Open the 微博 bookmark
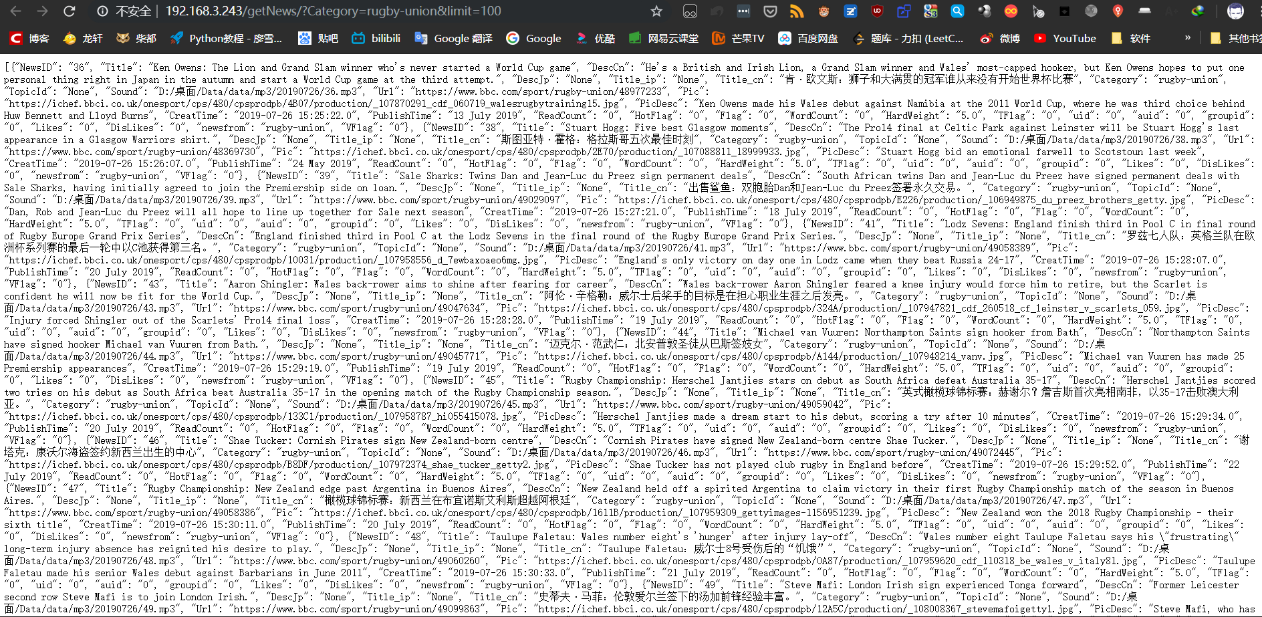 pos(999,38)
